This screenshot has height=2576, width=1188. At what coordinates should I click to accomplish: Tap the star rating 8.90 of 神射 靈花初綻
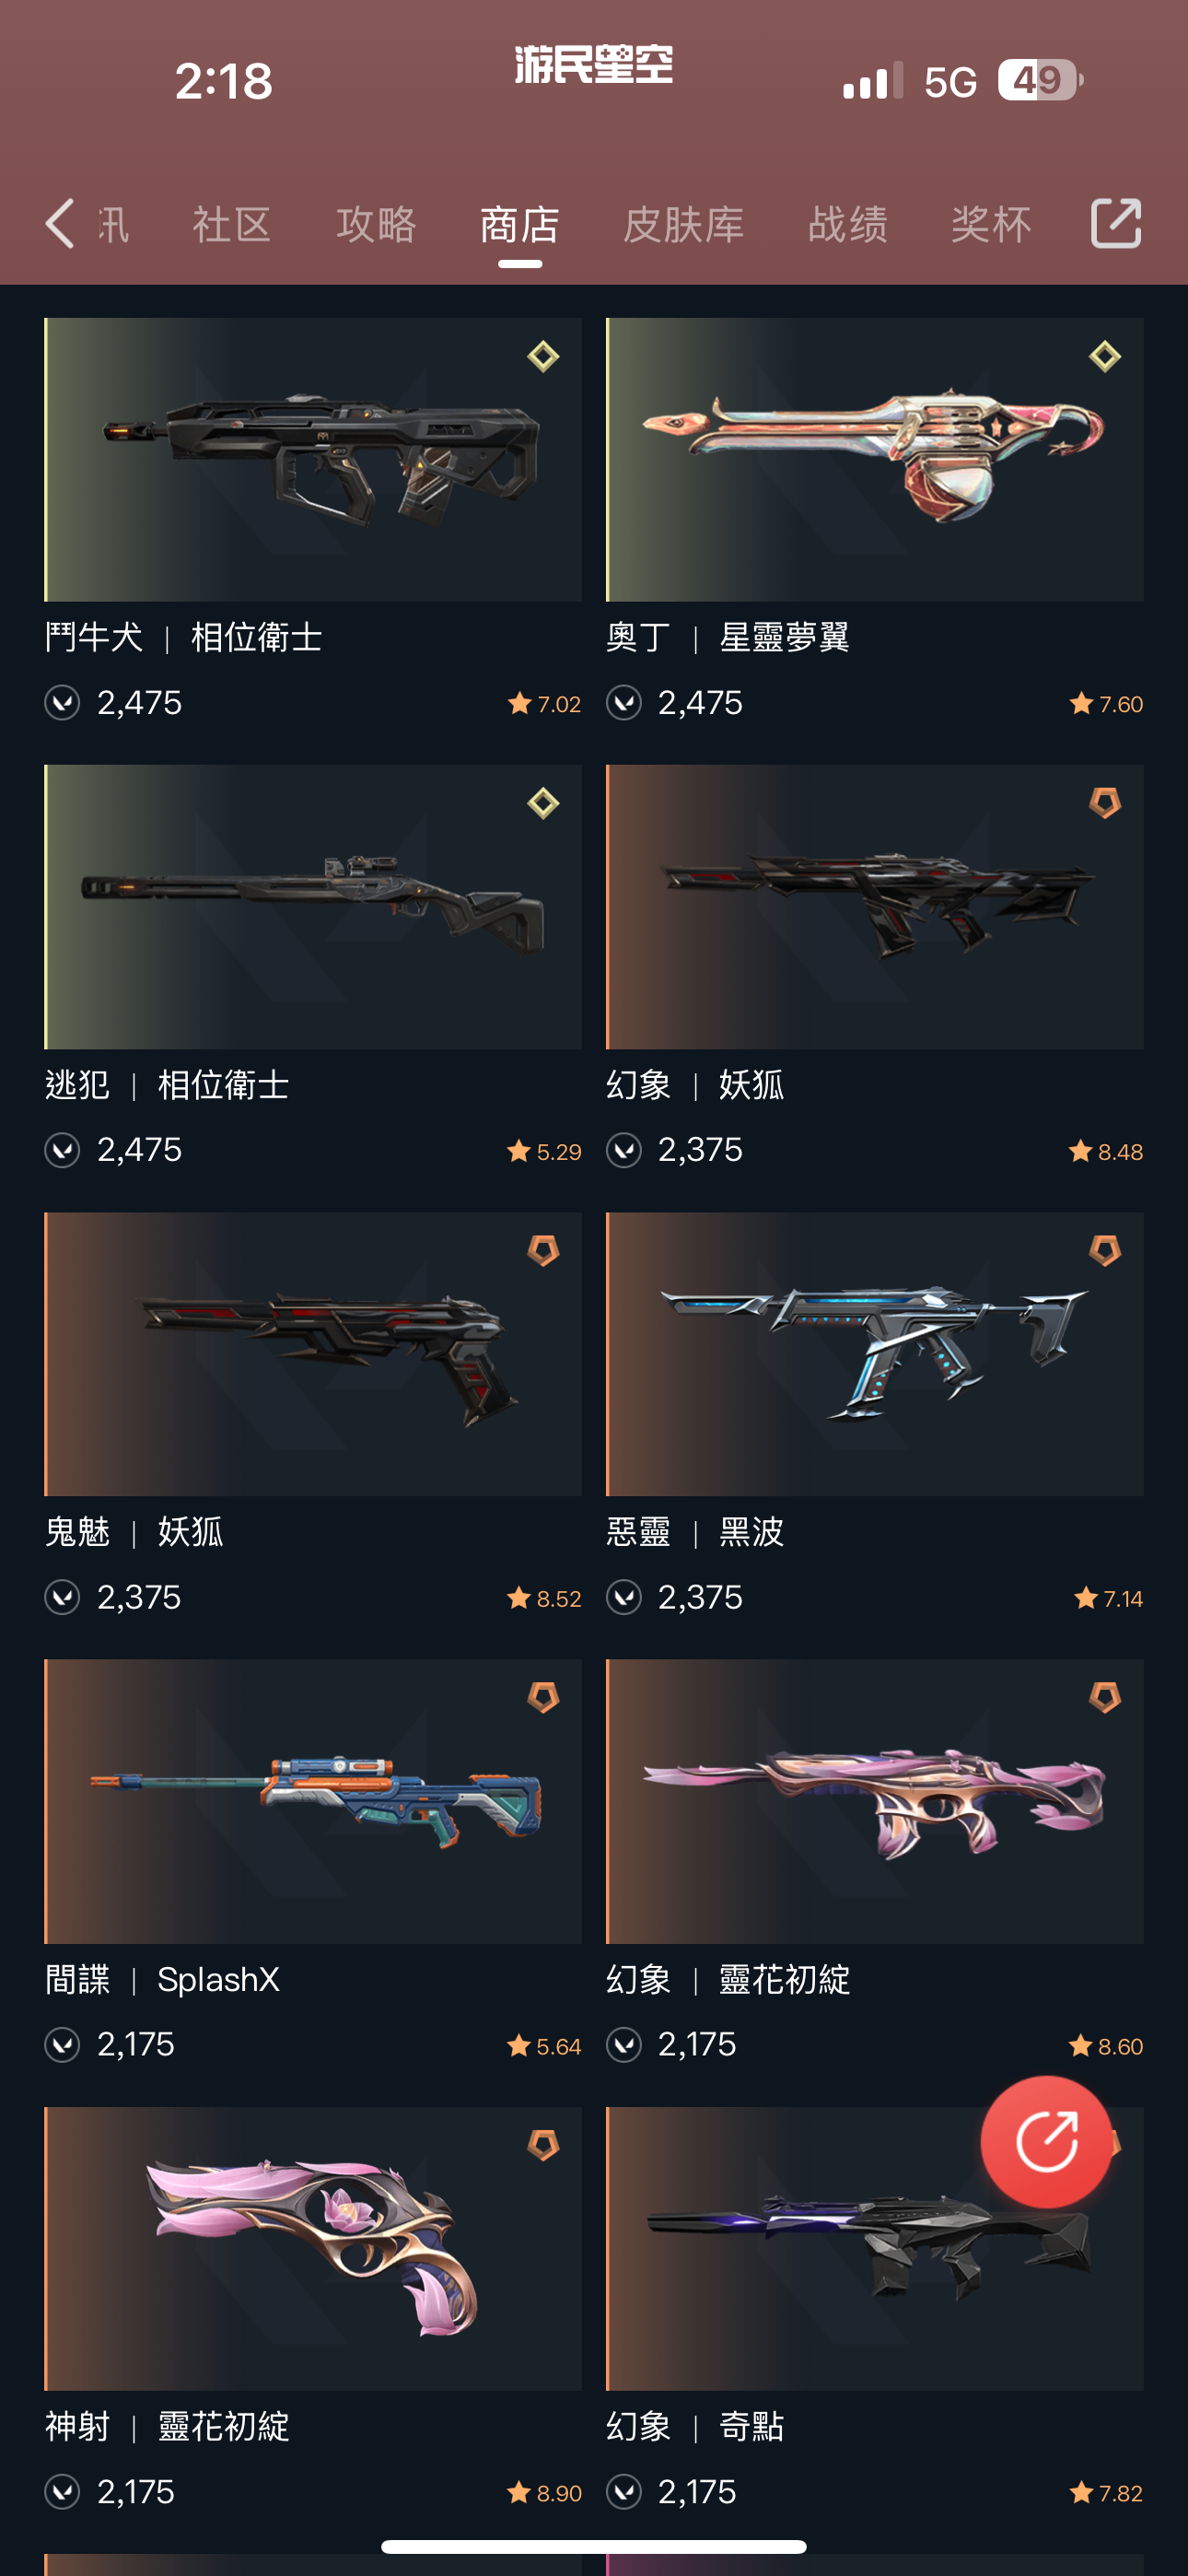point(545,2492)
